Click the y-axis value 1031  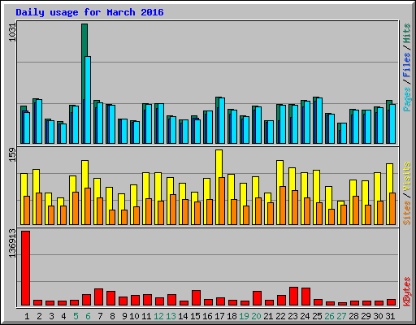click(12, 32)
